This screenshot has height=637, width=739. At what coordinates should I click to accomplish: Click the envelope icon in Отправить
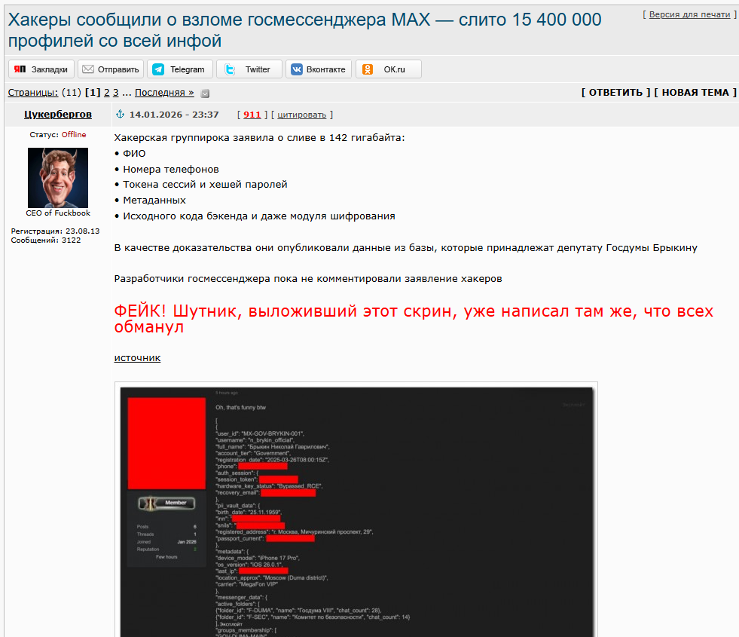[88, 69]
